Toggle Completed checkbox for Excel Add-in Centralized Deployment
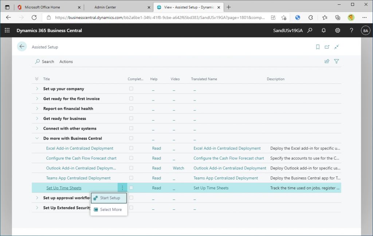The height and width of the screenshot is (236, 373). click(x=131, y=148)
